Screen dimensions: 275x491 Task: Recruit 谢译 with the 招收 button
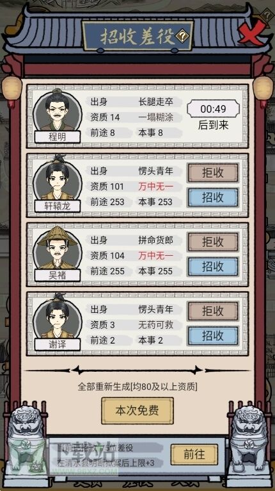pyautogui.click(x=213, y=336)
